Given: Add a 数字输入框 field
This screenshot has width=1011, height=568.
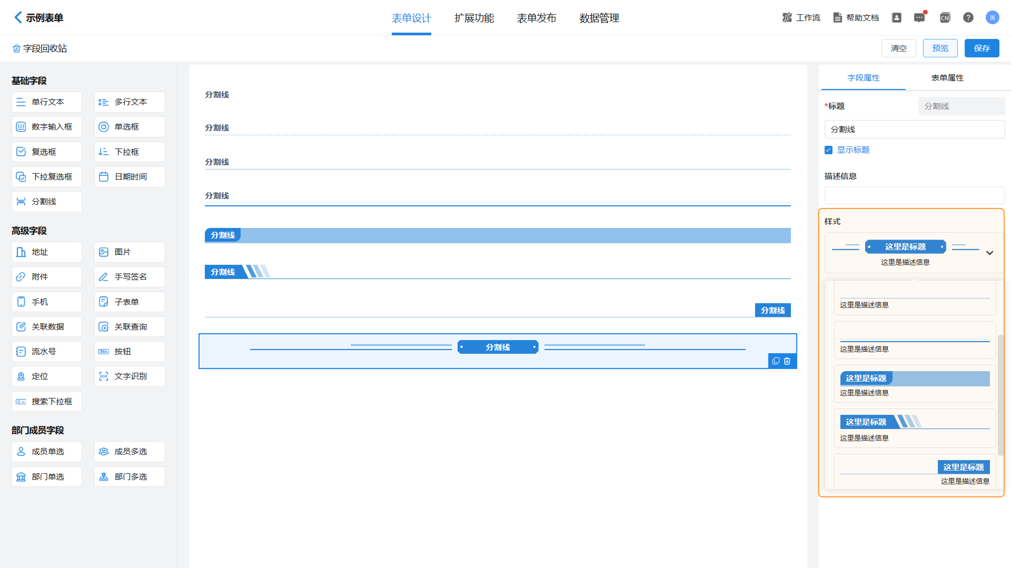Looking at the screenshot, I should pyautogui.click(x=47, y=127).
